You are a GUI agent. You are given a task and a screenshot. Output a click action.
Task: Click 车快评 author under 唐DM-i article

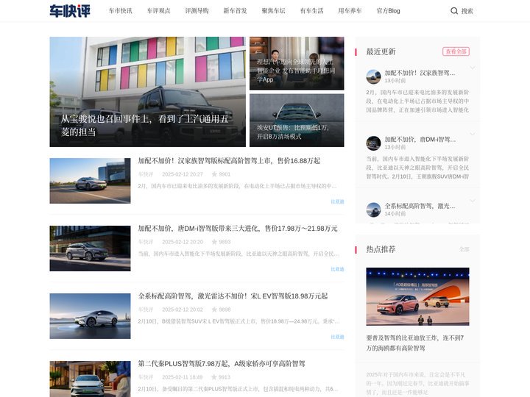146,242
